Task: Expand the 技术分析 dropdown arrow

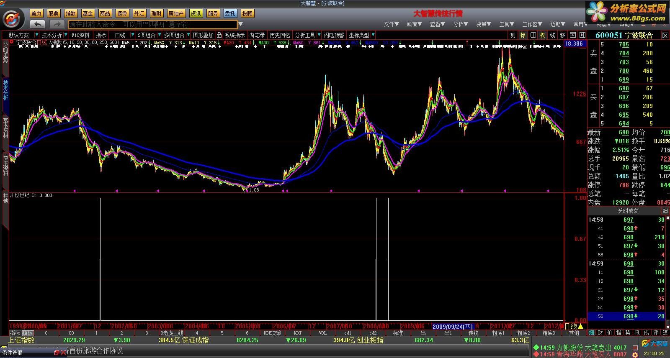Action: coord(65,35)
